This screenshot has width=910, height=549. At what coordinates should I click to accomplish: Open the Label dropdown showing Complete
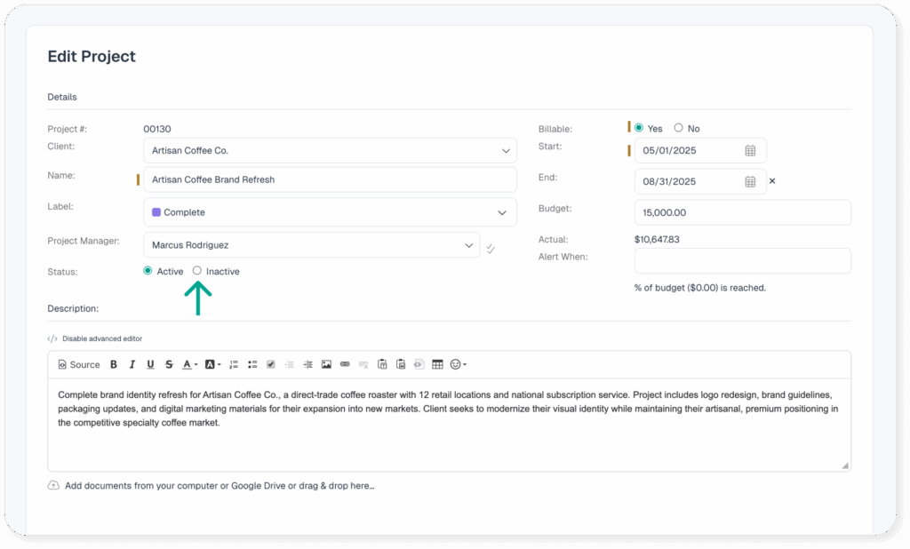(331, 212)
